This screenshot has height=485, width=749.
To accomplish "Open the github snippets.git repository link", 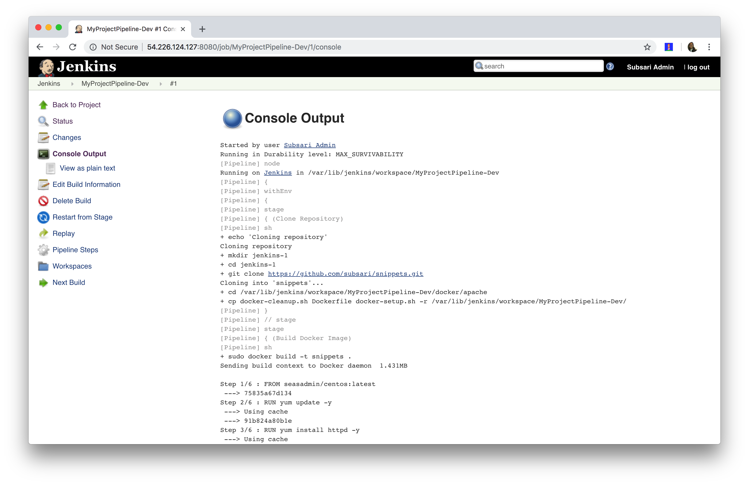I will (345, 274).
